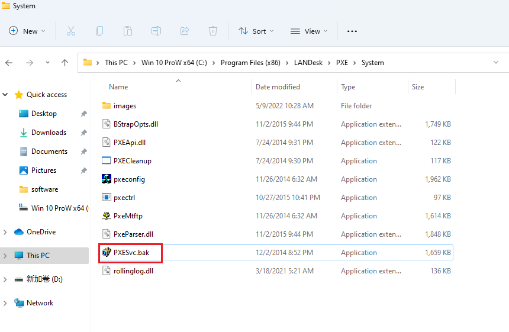
Task: Click the images folder icon
Action: point(107,105)
